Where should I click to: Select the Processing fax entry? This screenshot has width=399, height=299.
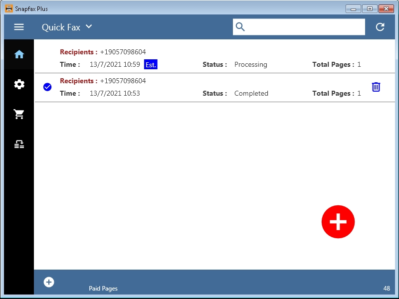coord(214,58)
